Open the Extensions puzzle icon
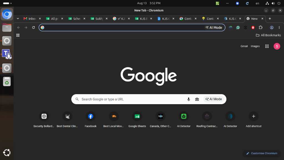 pyautogui.click(x=260, y=27)
